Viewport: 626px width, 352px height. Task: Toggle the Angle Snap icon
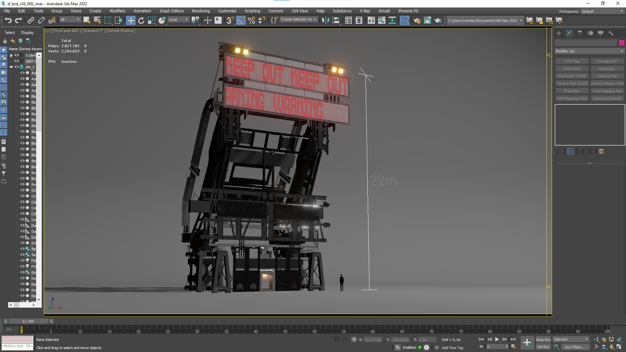241,20
